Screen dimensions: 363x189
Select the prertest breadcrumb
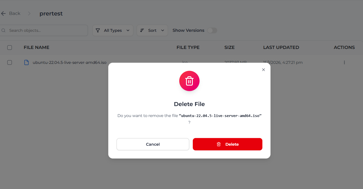point(51,13)
